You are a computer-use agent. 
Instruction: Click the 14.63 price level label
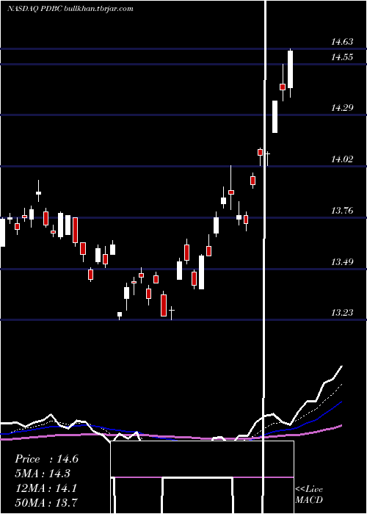coord(342,42)
